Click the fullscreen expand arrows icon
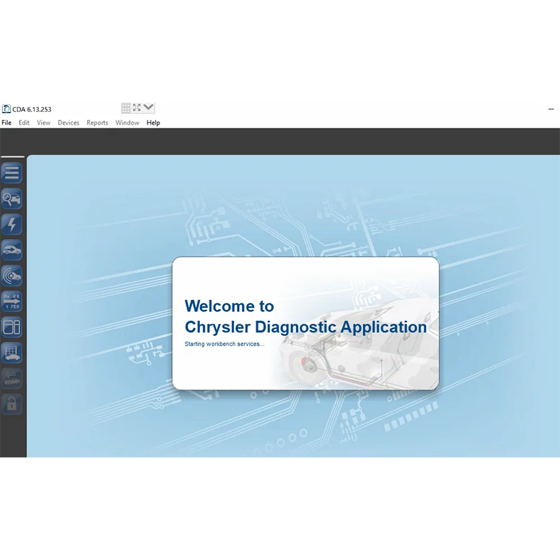The width and height of the screenshot is (560, 560). (x=137, y=107)
